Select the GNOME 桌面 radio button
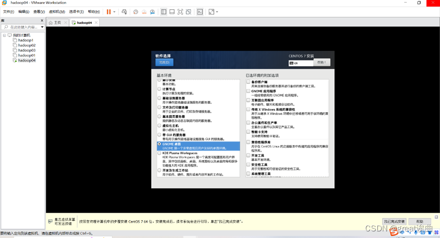The image size is (440, 238). click(x=159, y=144)
